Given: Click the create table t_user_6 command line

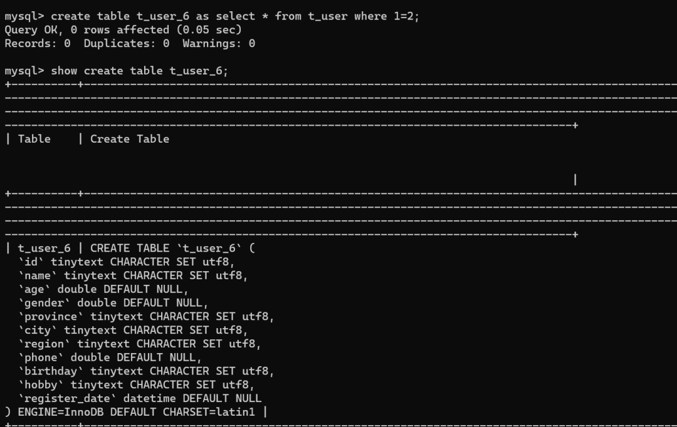Looking at the screenshot, I should 212,16.
